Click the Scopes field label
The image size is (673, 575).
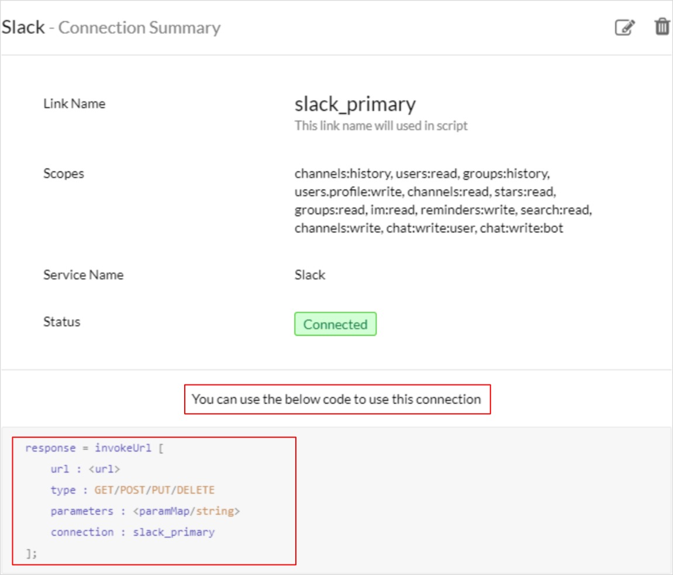pos(64,173)
